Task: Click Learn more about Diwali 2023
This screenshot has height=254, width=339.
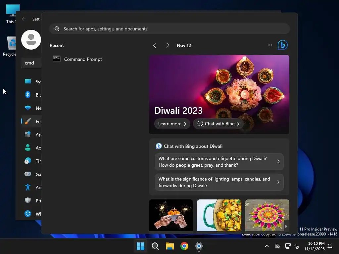Action: pos(172,124)
